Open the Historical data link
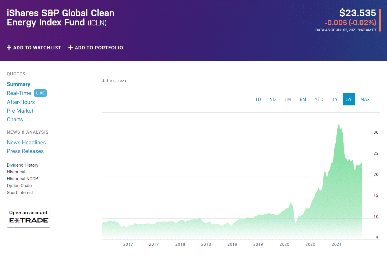The height and width of the screenshot is (257, 387). (16, 172)
